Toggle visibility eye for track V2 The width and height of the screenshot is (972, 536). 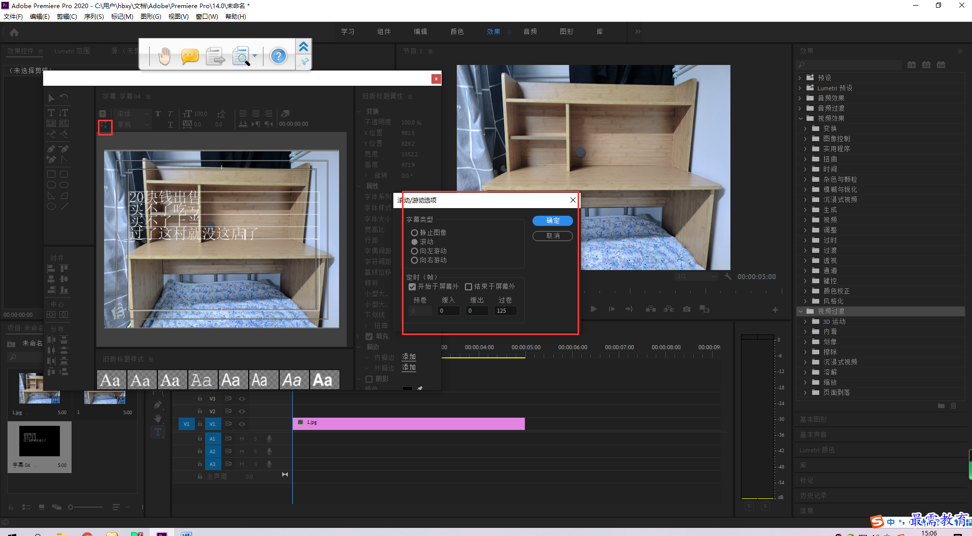tap(242, 411)
